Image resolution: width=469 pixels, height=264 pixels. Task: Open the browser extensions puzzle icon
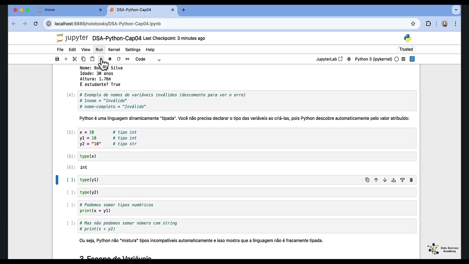point(428,23)
